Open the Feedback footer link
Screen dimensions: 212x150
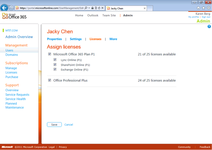click(205, 147)
